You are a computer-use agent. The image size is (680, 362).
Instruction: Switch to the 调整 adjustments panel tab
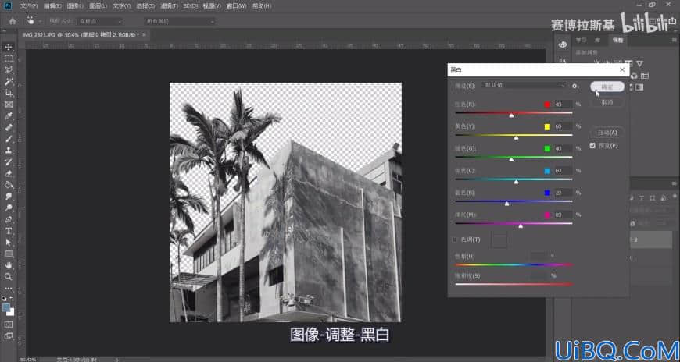point(617,41)
